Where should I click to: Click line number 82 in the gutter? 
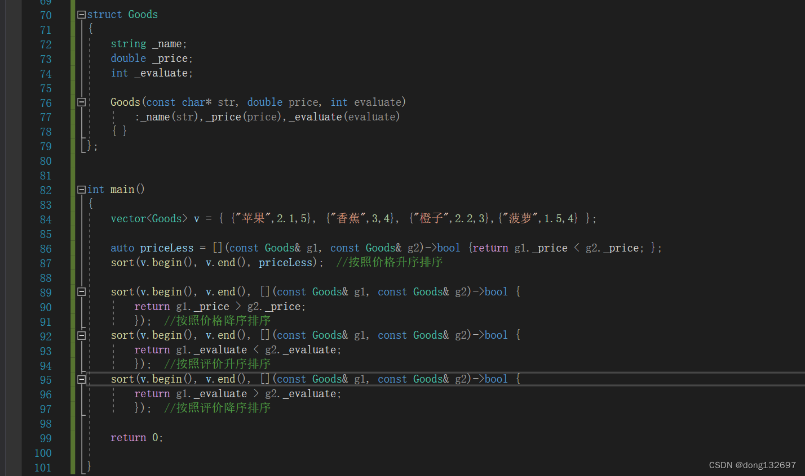[x=46, y=190]
